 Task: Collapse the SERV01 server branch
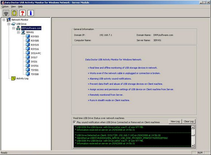[x=19, y=32]
